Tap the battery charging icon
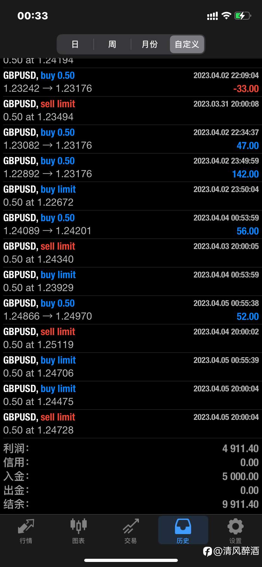Image resolution: width=262 pixels, height=567 pixels. 243,16
